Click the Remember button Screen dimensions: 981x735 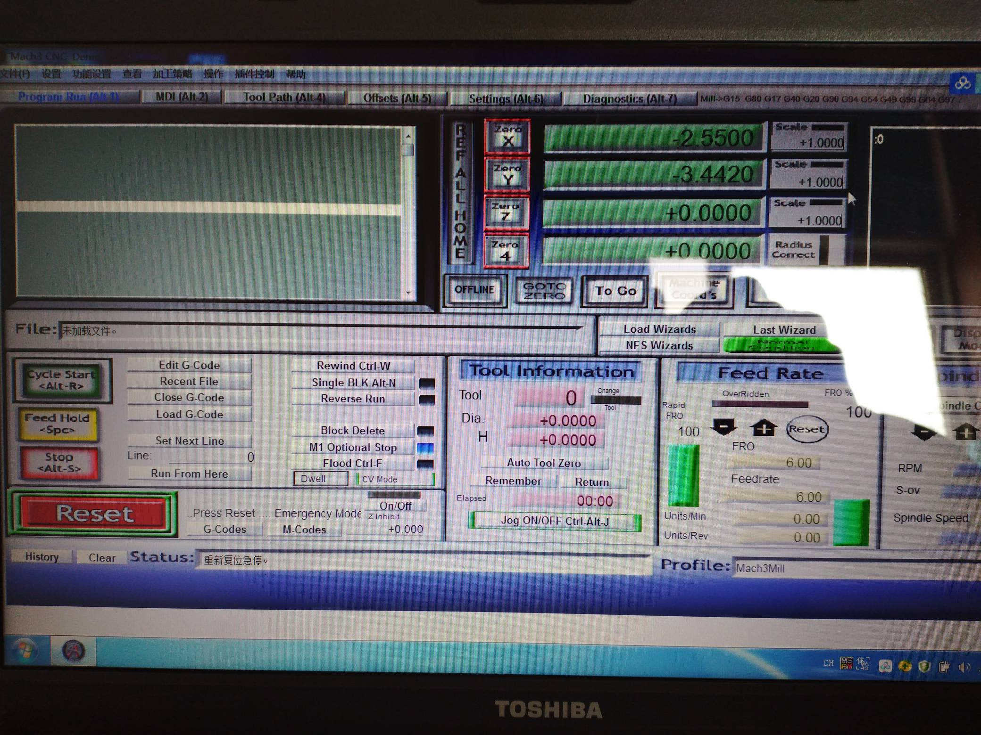(513, 481)
